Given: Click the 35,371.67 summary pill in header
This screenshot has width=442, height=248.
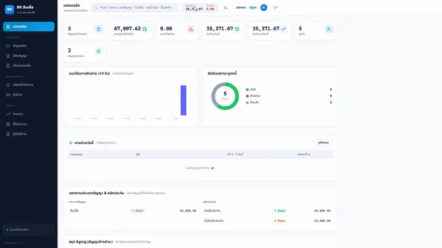Looking at the screenshot, I should click(200, 8).
